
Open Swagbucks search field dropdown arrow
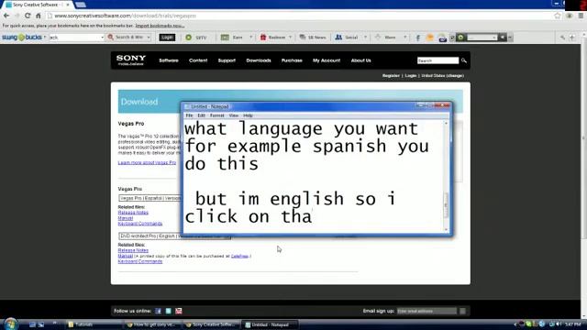102,38
